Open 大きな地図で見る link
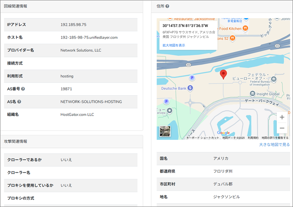The height and width of the screenshot is (207, 293). click(274, 145)
